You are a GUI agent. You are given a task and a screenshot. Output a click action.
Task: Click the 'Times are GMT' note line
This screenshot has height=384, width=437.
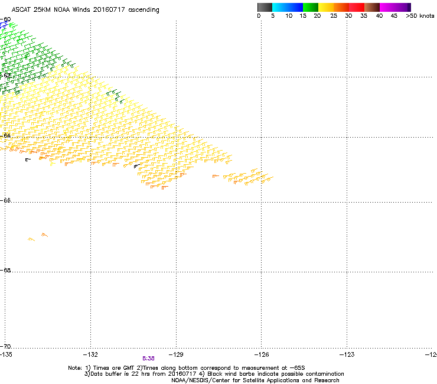point(187,368)
